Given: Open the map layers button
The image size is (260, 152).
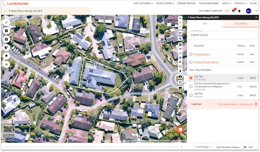Looking at the screenshot, I should coord(7,56).
